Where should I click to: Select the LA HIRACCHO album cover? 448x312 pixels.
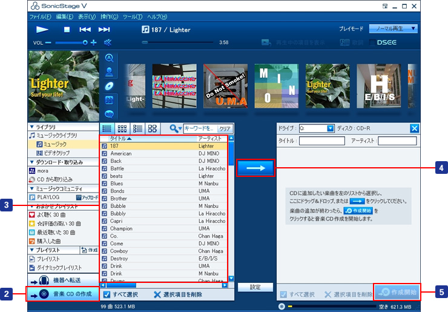tap(174, 86)
